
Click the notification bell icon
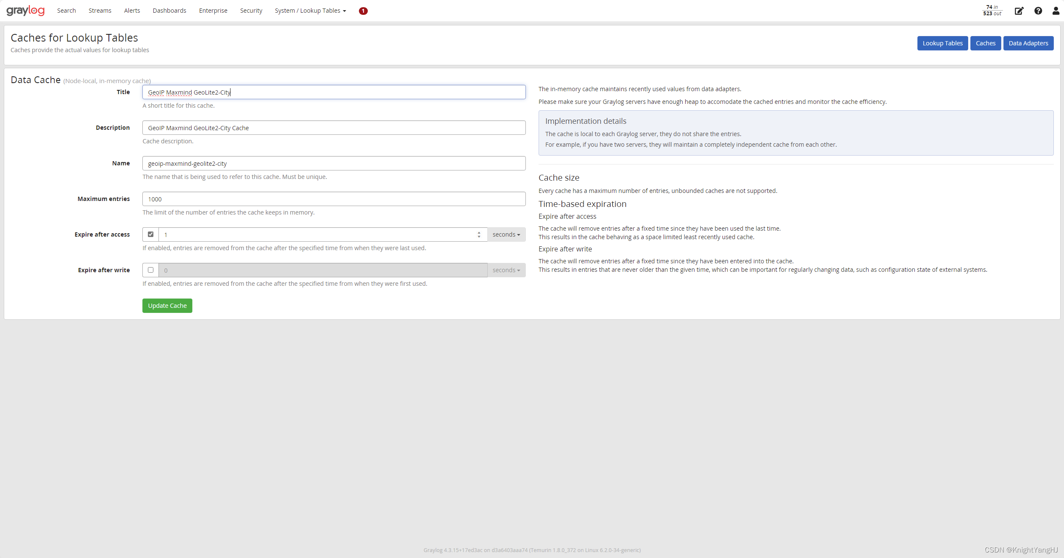[x=364, y=11]
